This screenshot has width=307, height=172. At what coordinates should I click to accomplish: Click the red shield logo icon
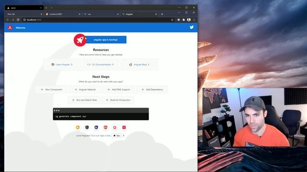(106, 128)
